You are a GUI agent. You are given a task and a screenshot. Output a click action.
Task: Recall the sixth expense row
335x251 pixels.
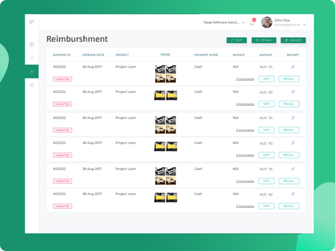click(289, 206)
